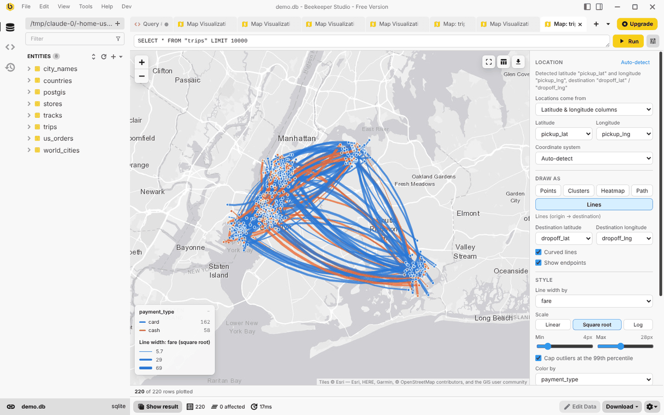Click the filter funnel icon in entities filter
Image resolution: width=664 pixels, height=415 pixels.
(x=118, y=39)
